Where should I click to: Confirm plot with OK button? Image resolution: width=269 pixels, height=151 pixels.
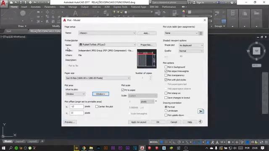[x=158, y=122]
